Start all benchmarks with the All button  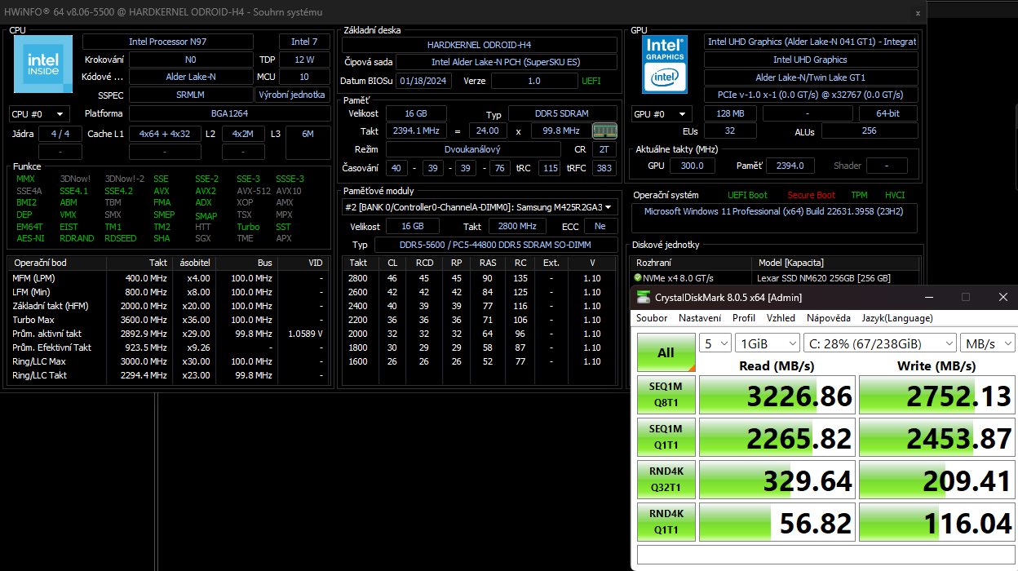click(x=666, y=353)
